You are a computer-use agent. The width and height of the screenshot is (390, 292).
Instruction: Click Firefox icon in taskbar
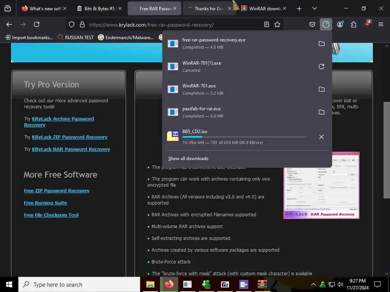(169, 284)
